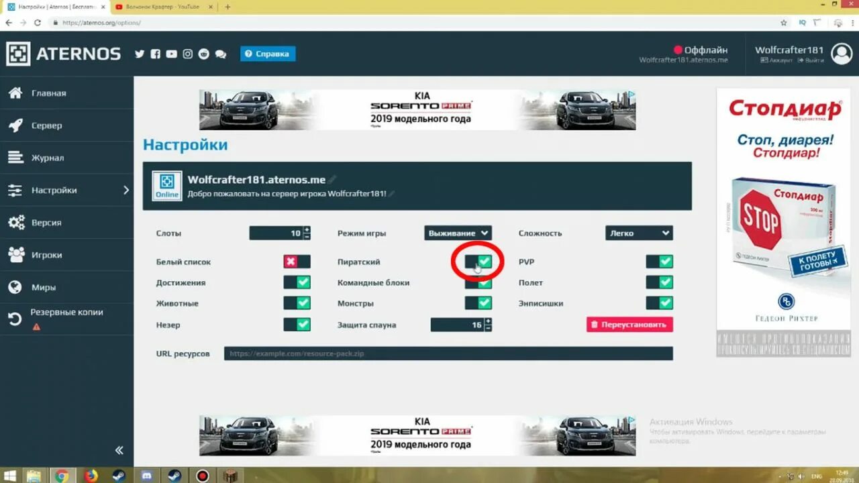Go back in browser history
The image size is (859, 483).
click(x=9, y=22)
